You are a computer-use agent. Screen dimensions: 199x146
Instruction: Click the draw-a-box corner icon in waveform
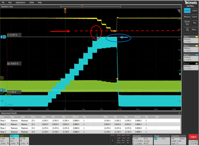pos(179,11)
